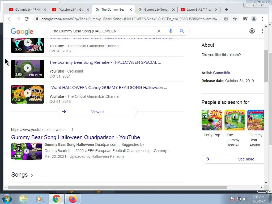Open Firefox from the taskbar

click(73, 199)
